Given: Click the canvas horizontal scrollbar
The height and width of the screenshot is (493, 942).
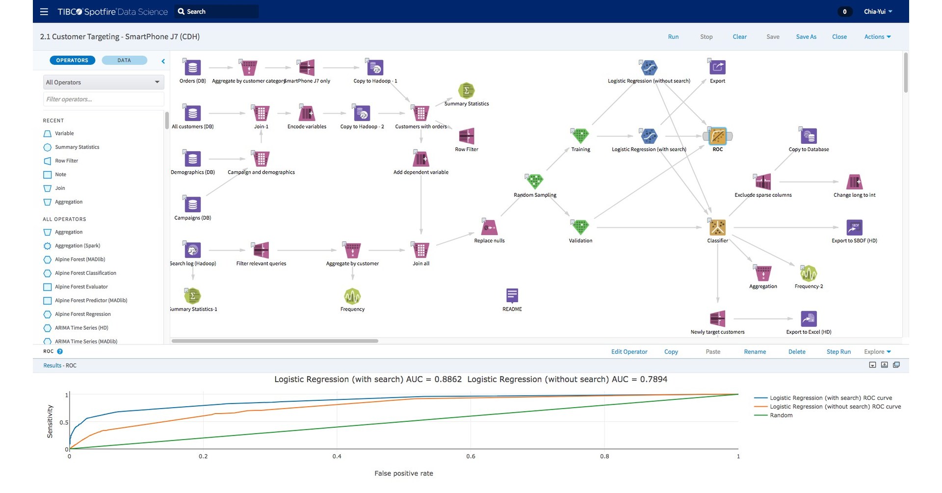Looking at the screenshot, I should tap(275, 340).
